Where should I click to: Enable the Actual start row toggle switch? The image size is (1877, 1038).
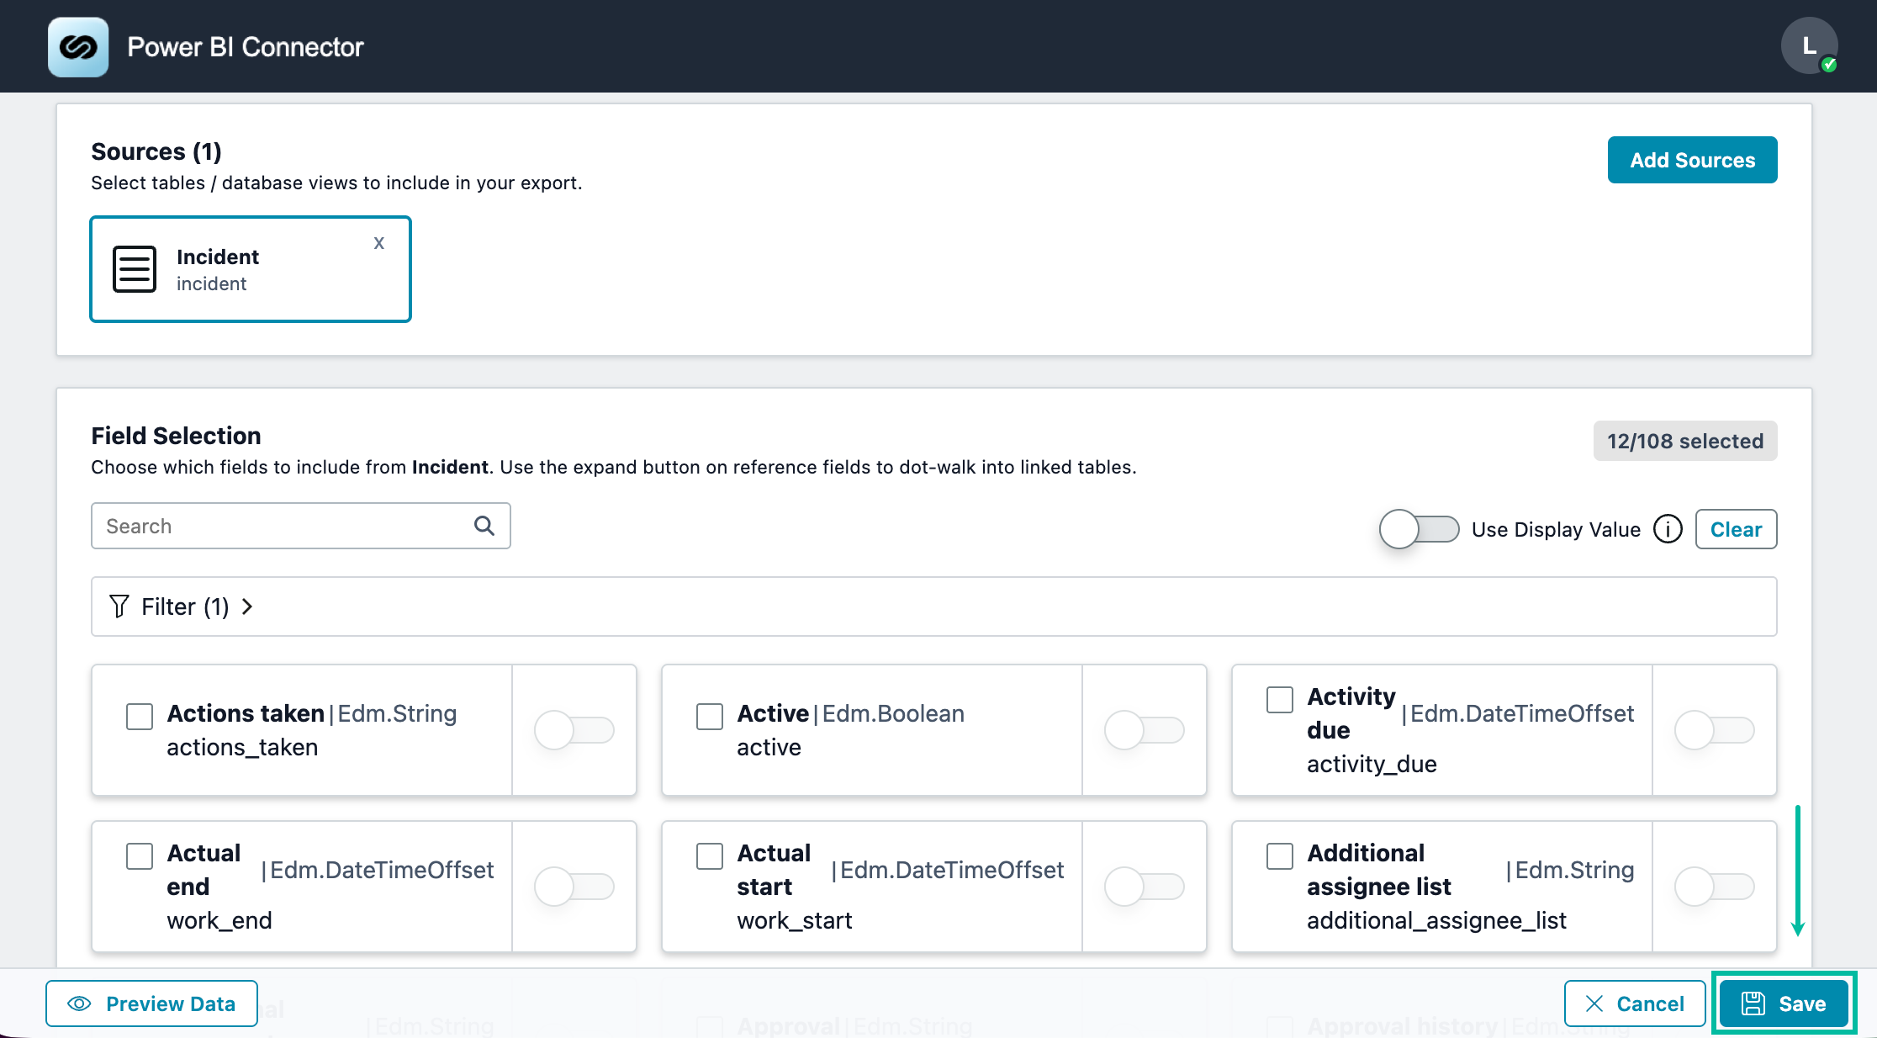(1145, 887)
